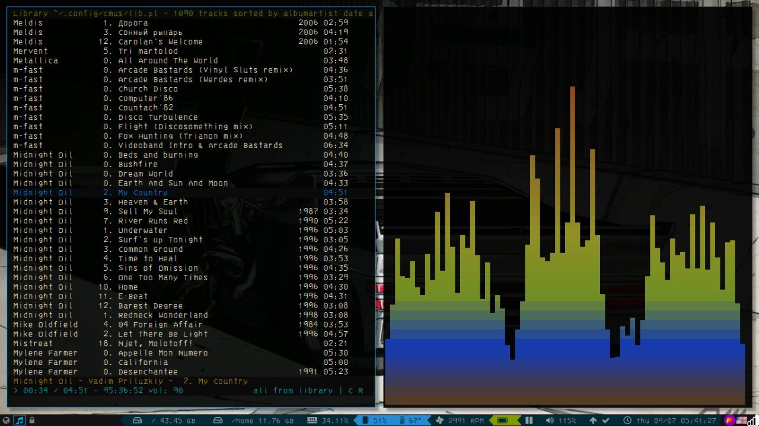Click the US flag keyboard layout icon
This screenshot has height=426, width=759.
pyautogui.click(x=741, y=420)
